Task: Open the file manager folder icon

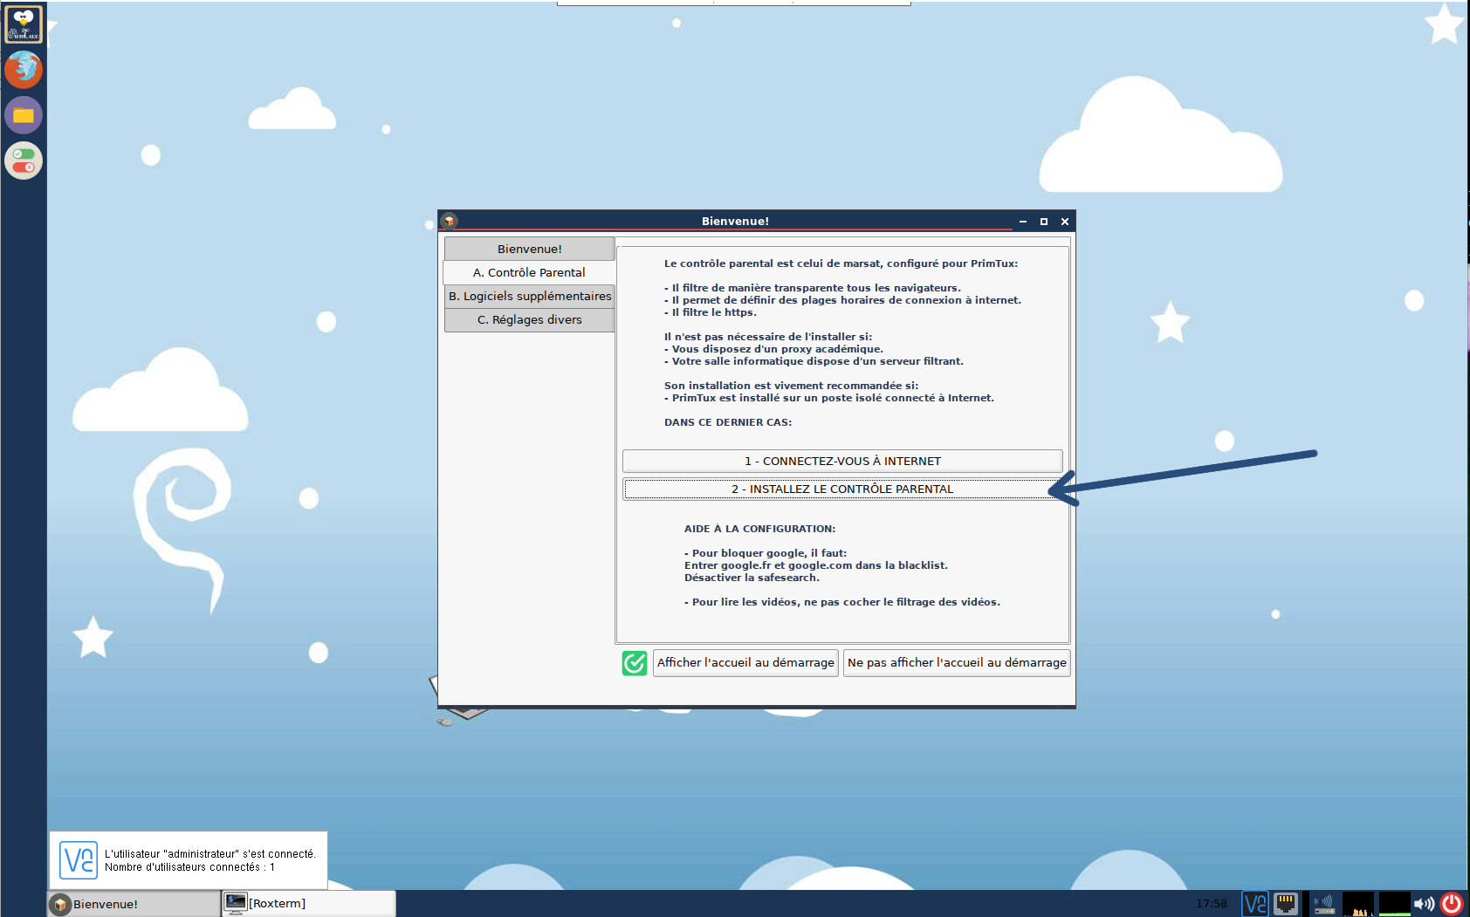Action: pos(24,115)
